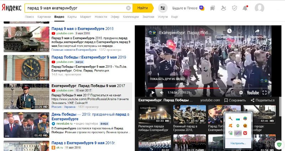Open the clock thumbnail of 2019 parade video
The width and height of the screenshot is (285, 151).
pyautogui.click(x=26, y=68)
